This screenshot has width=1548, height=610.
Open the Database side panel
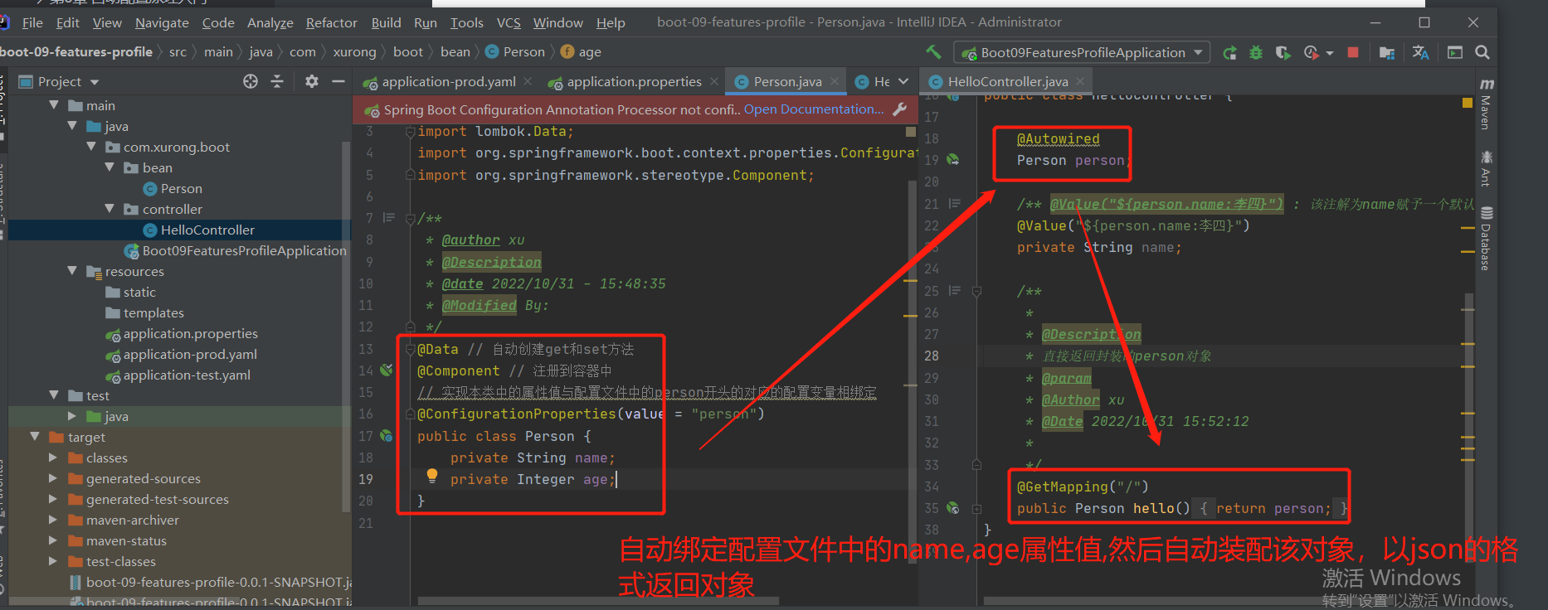[1486, 238]
